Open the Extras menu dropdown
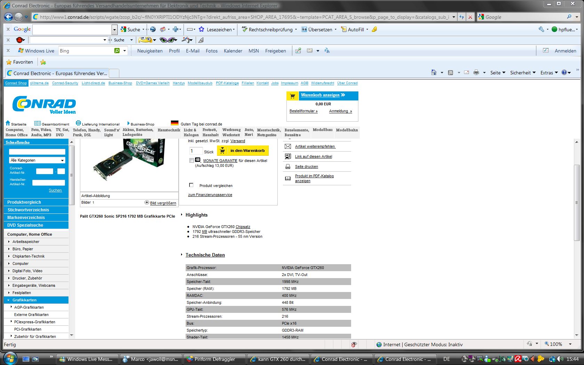The height and width of the screenshot is (365, 584). coord(549,73)
